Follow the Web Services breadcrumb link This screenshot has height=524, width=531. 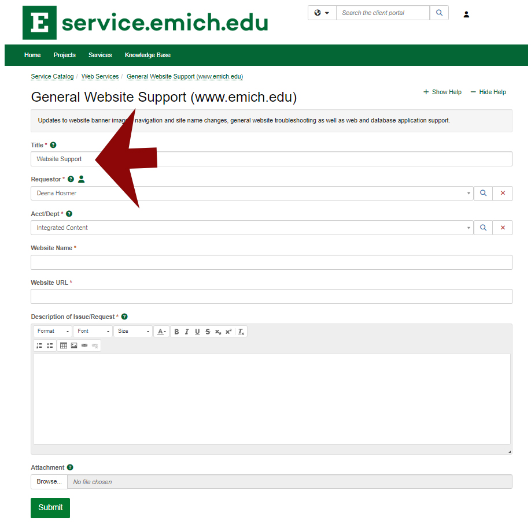(x=100, y=76)
